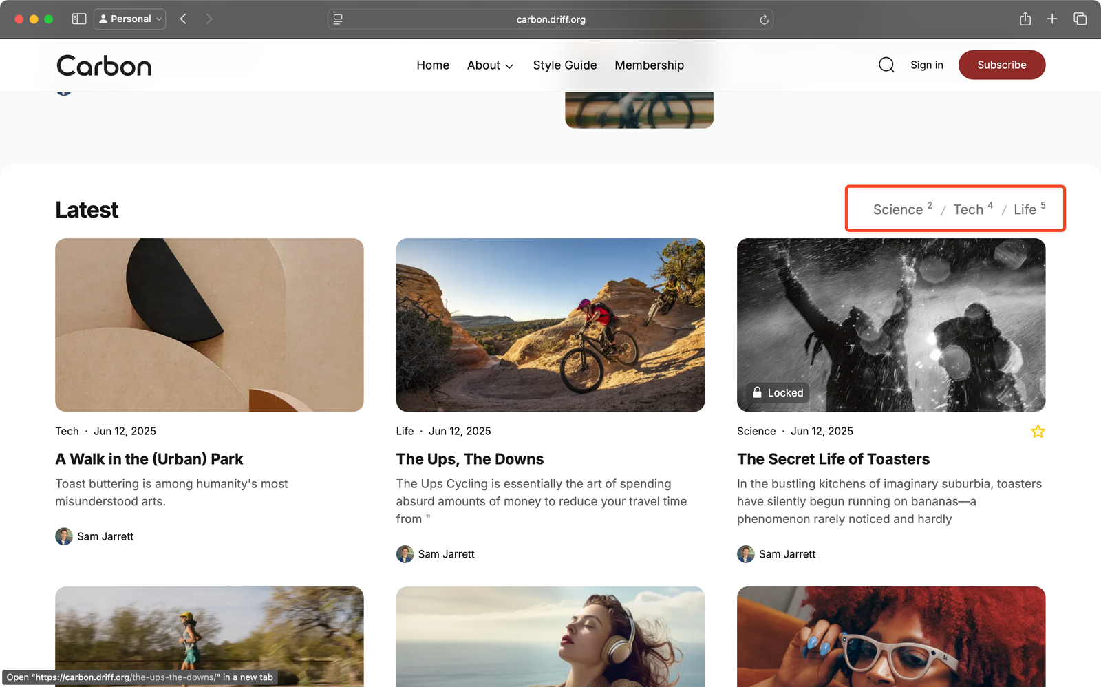Viewport: 1101px width, 687px height.
Task: Click the Tech tag above Urban Park
Action: [x=67, y=431]
